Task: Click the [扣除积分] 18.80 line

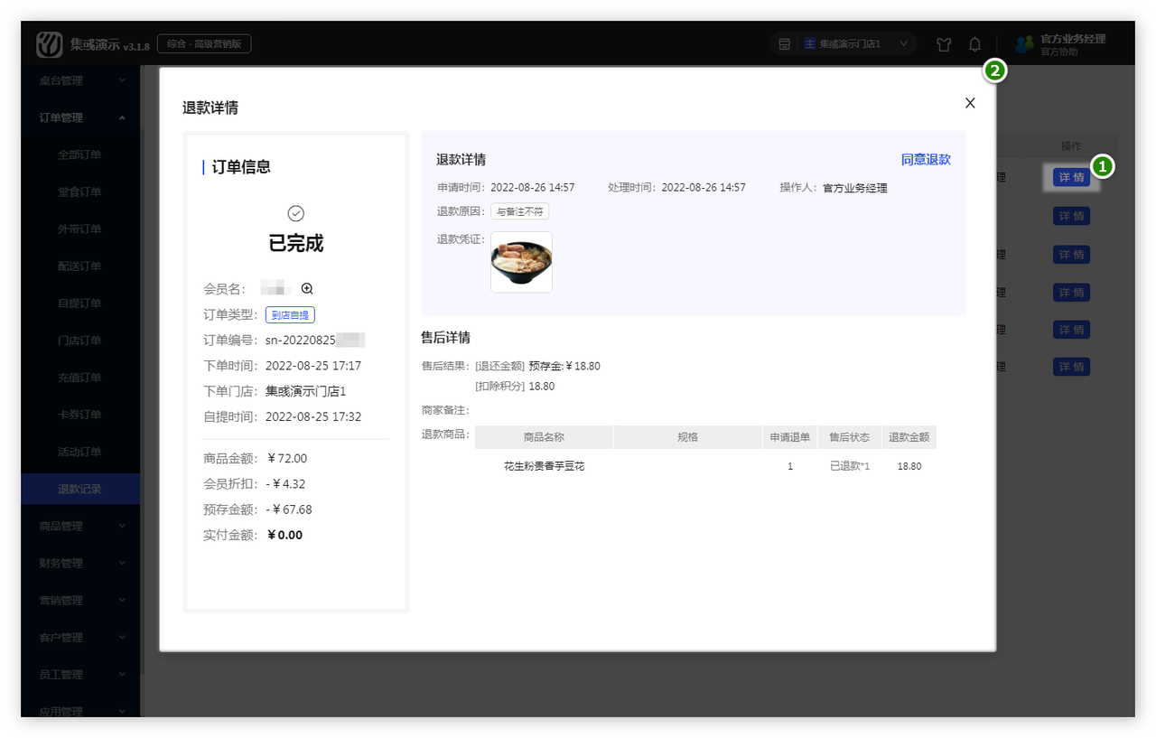Action: [x=515, y=386]
